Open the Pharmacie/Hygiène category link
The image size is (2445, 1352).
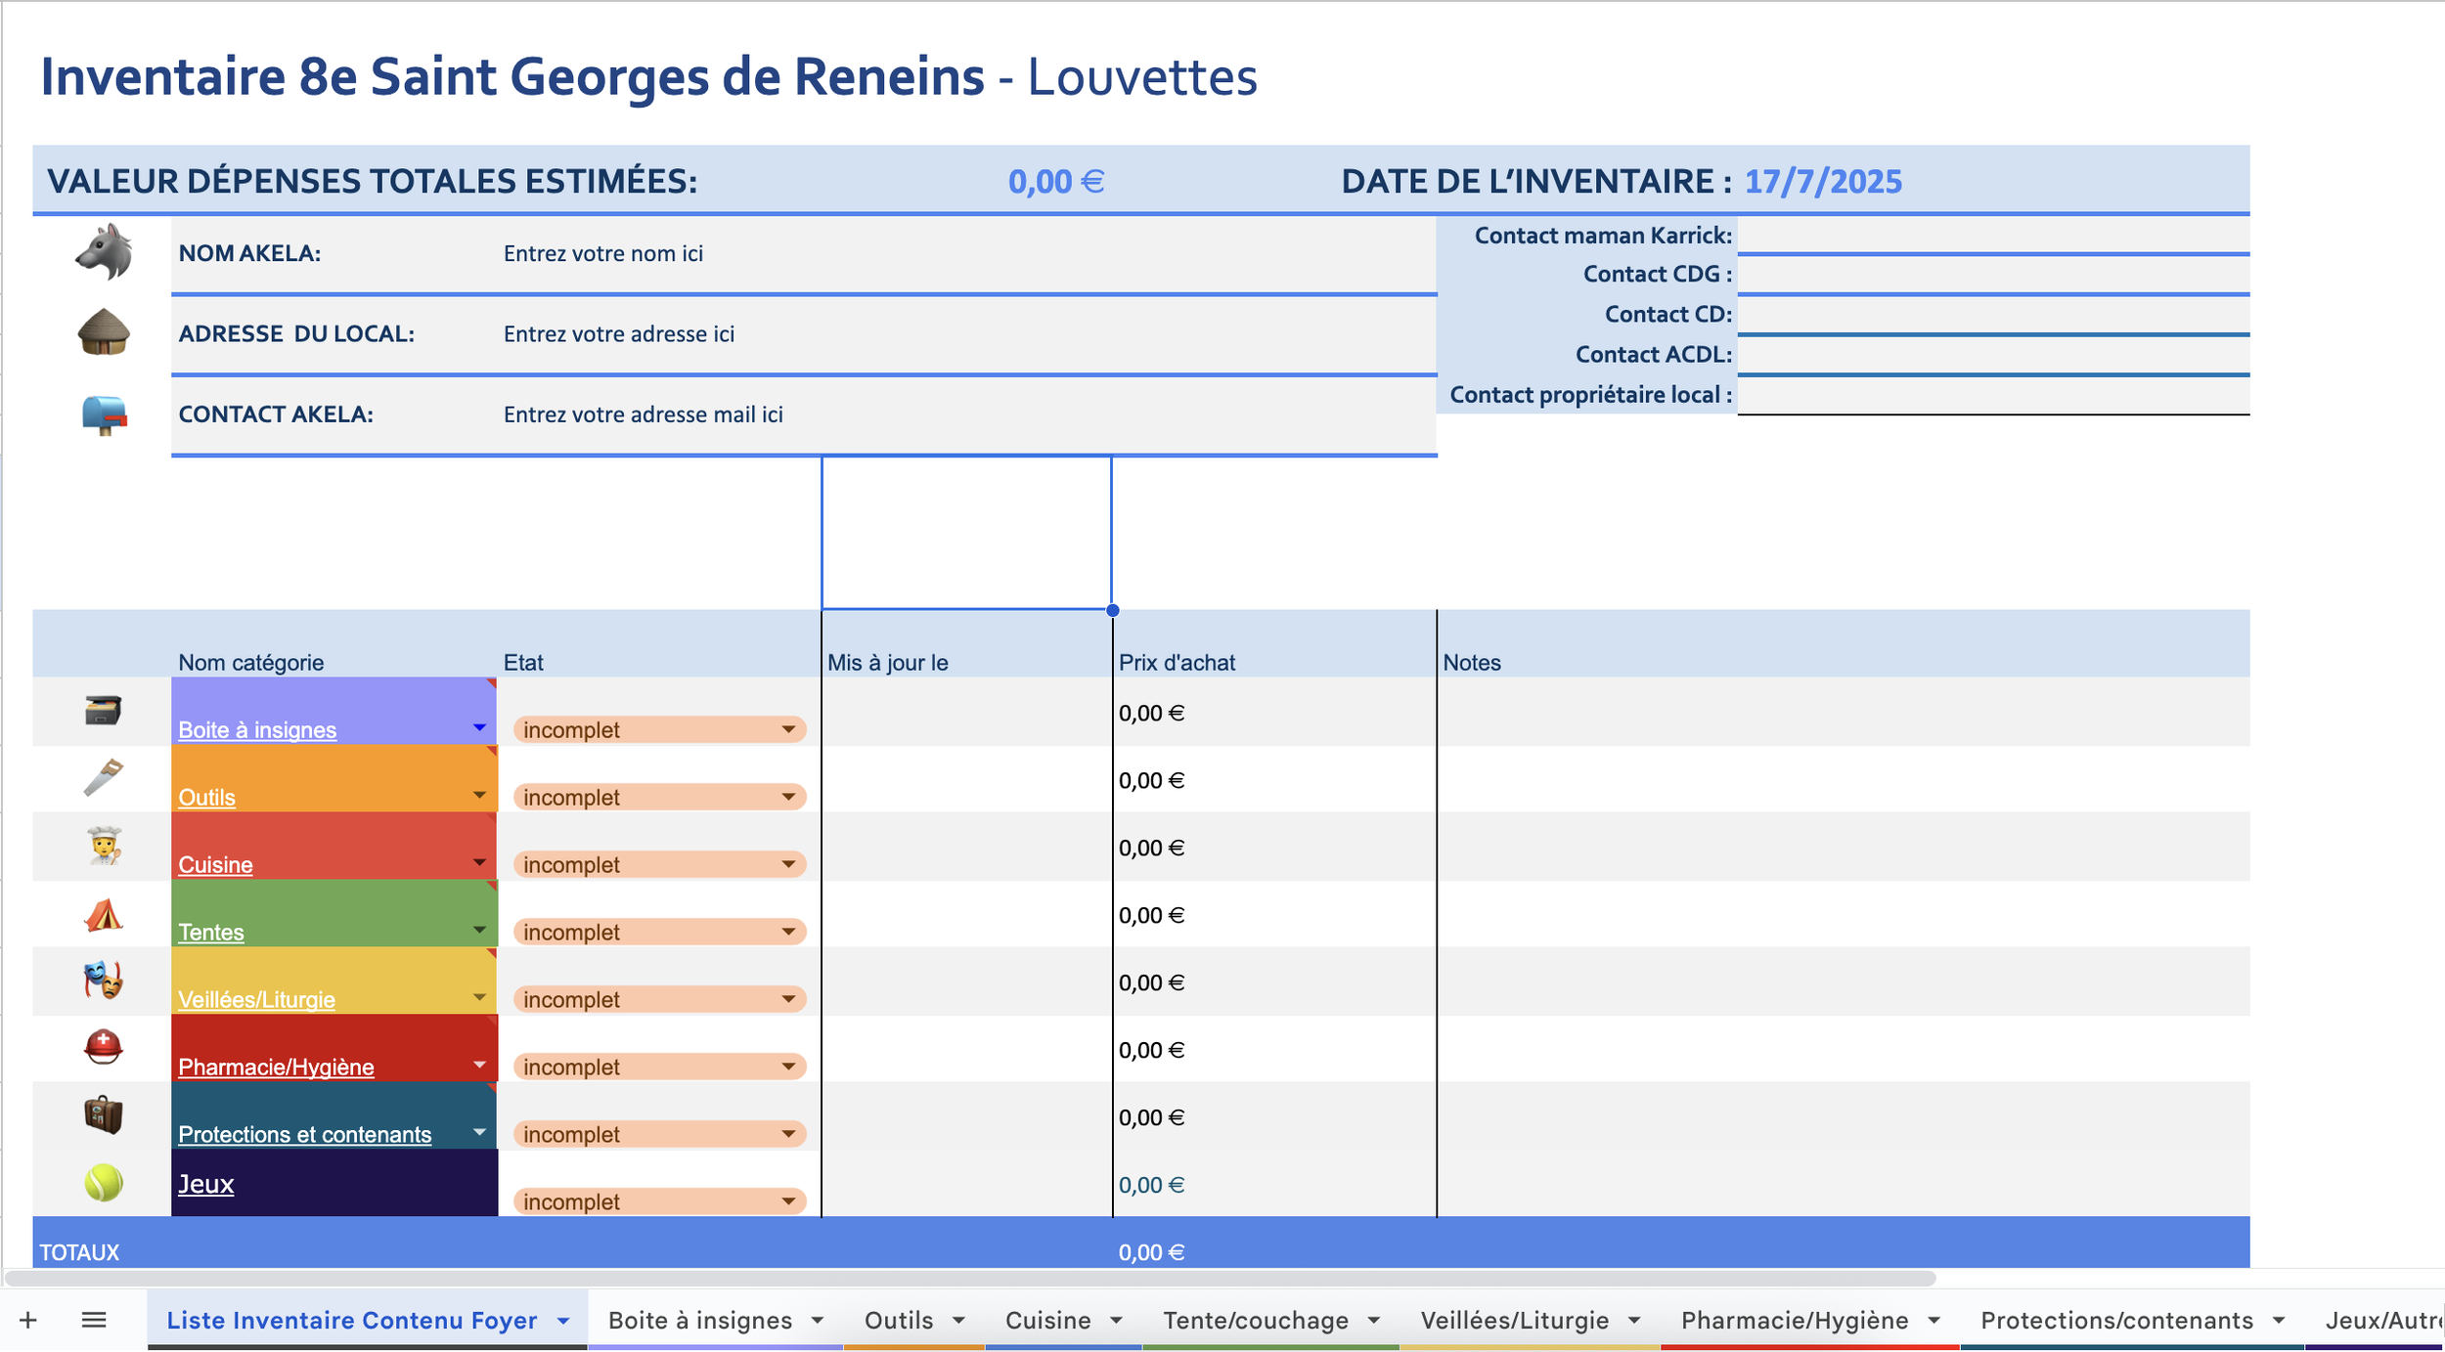(x=276, y=1068)
